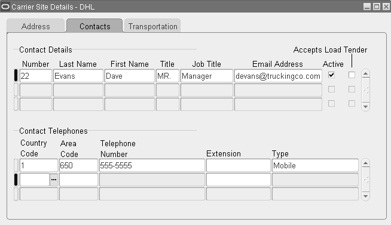Click Contact Telephones scrollbar up arrow

[365, 164]
